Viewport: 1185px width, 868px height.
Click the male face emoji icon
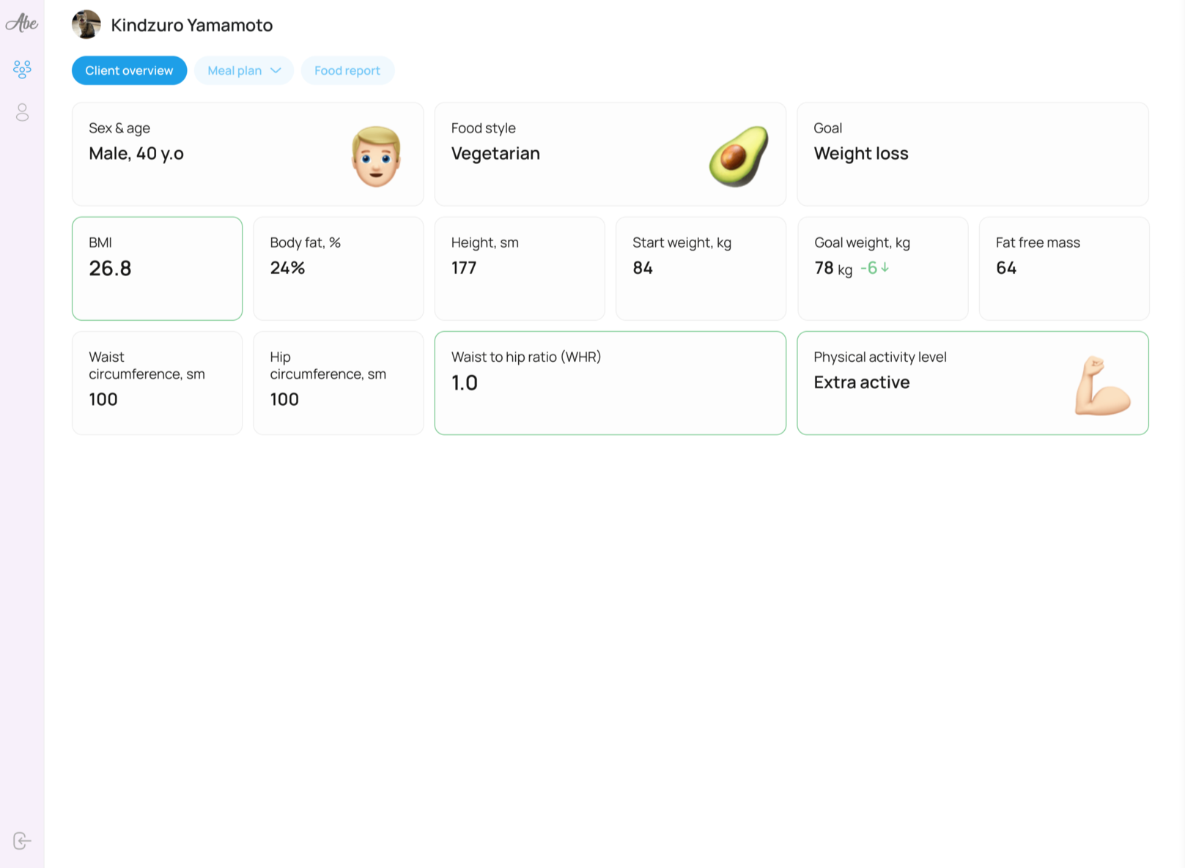376,156
